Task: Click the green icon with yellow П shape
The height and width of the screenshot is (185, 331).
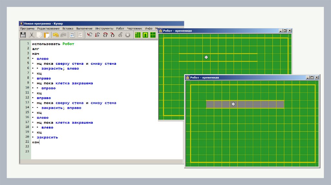Action: [x=145, y=35]
